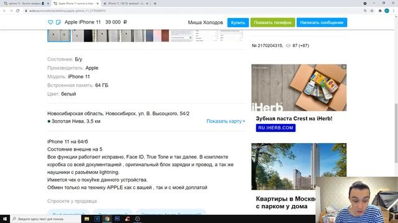Click Состояние: Б/у attribute
Screen dimensions: 398x223
65,59
